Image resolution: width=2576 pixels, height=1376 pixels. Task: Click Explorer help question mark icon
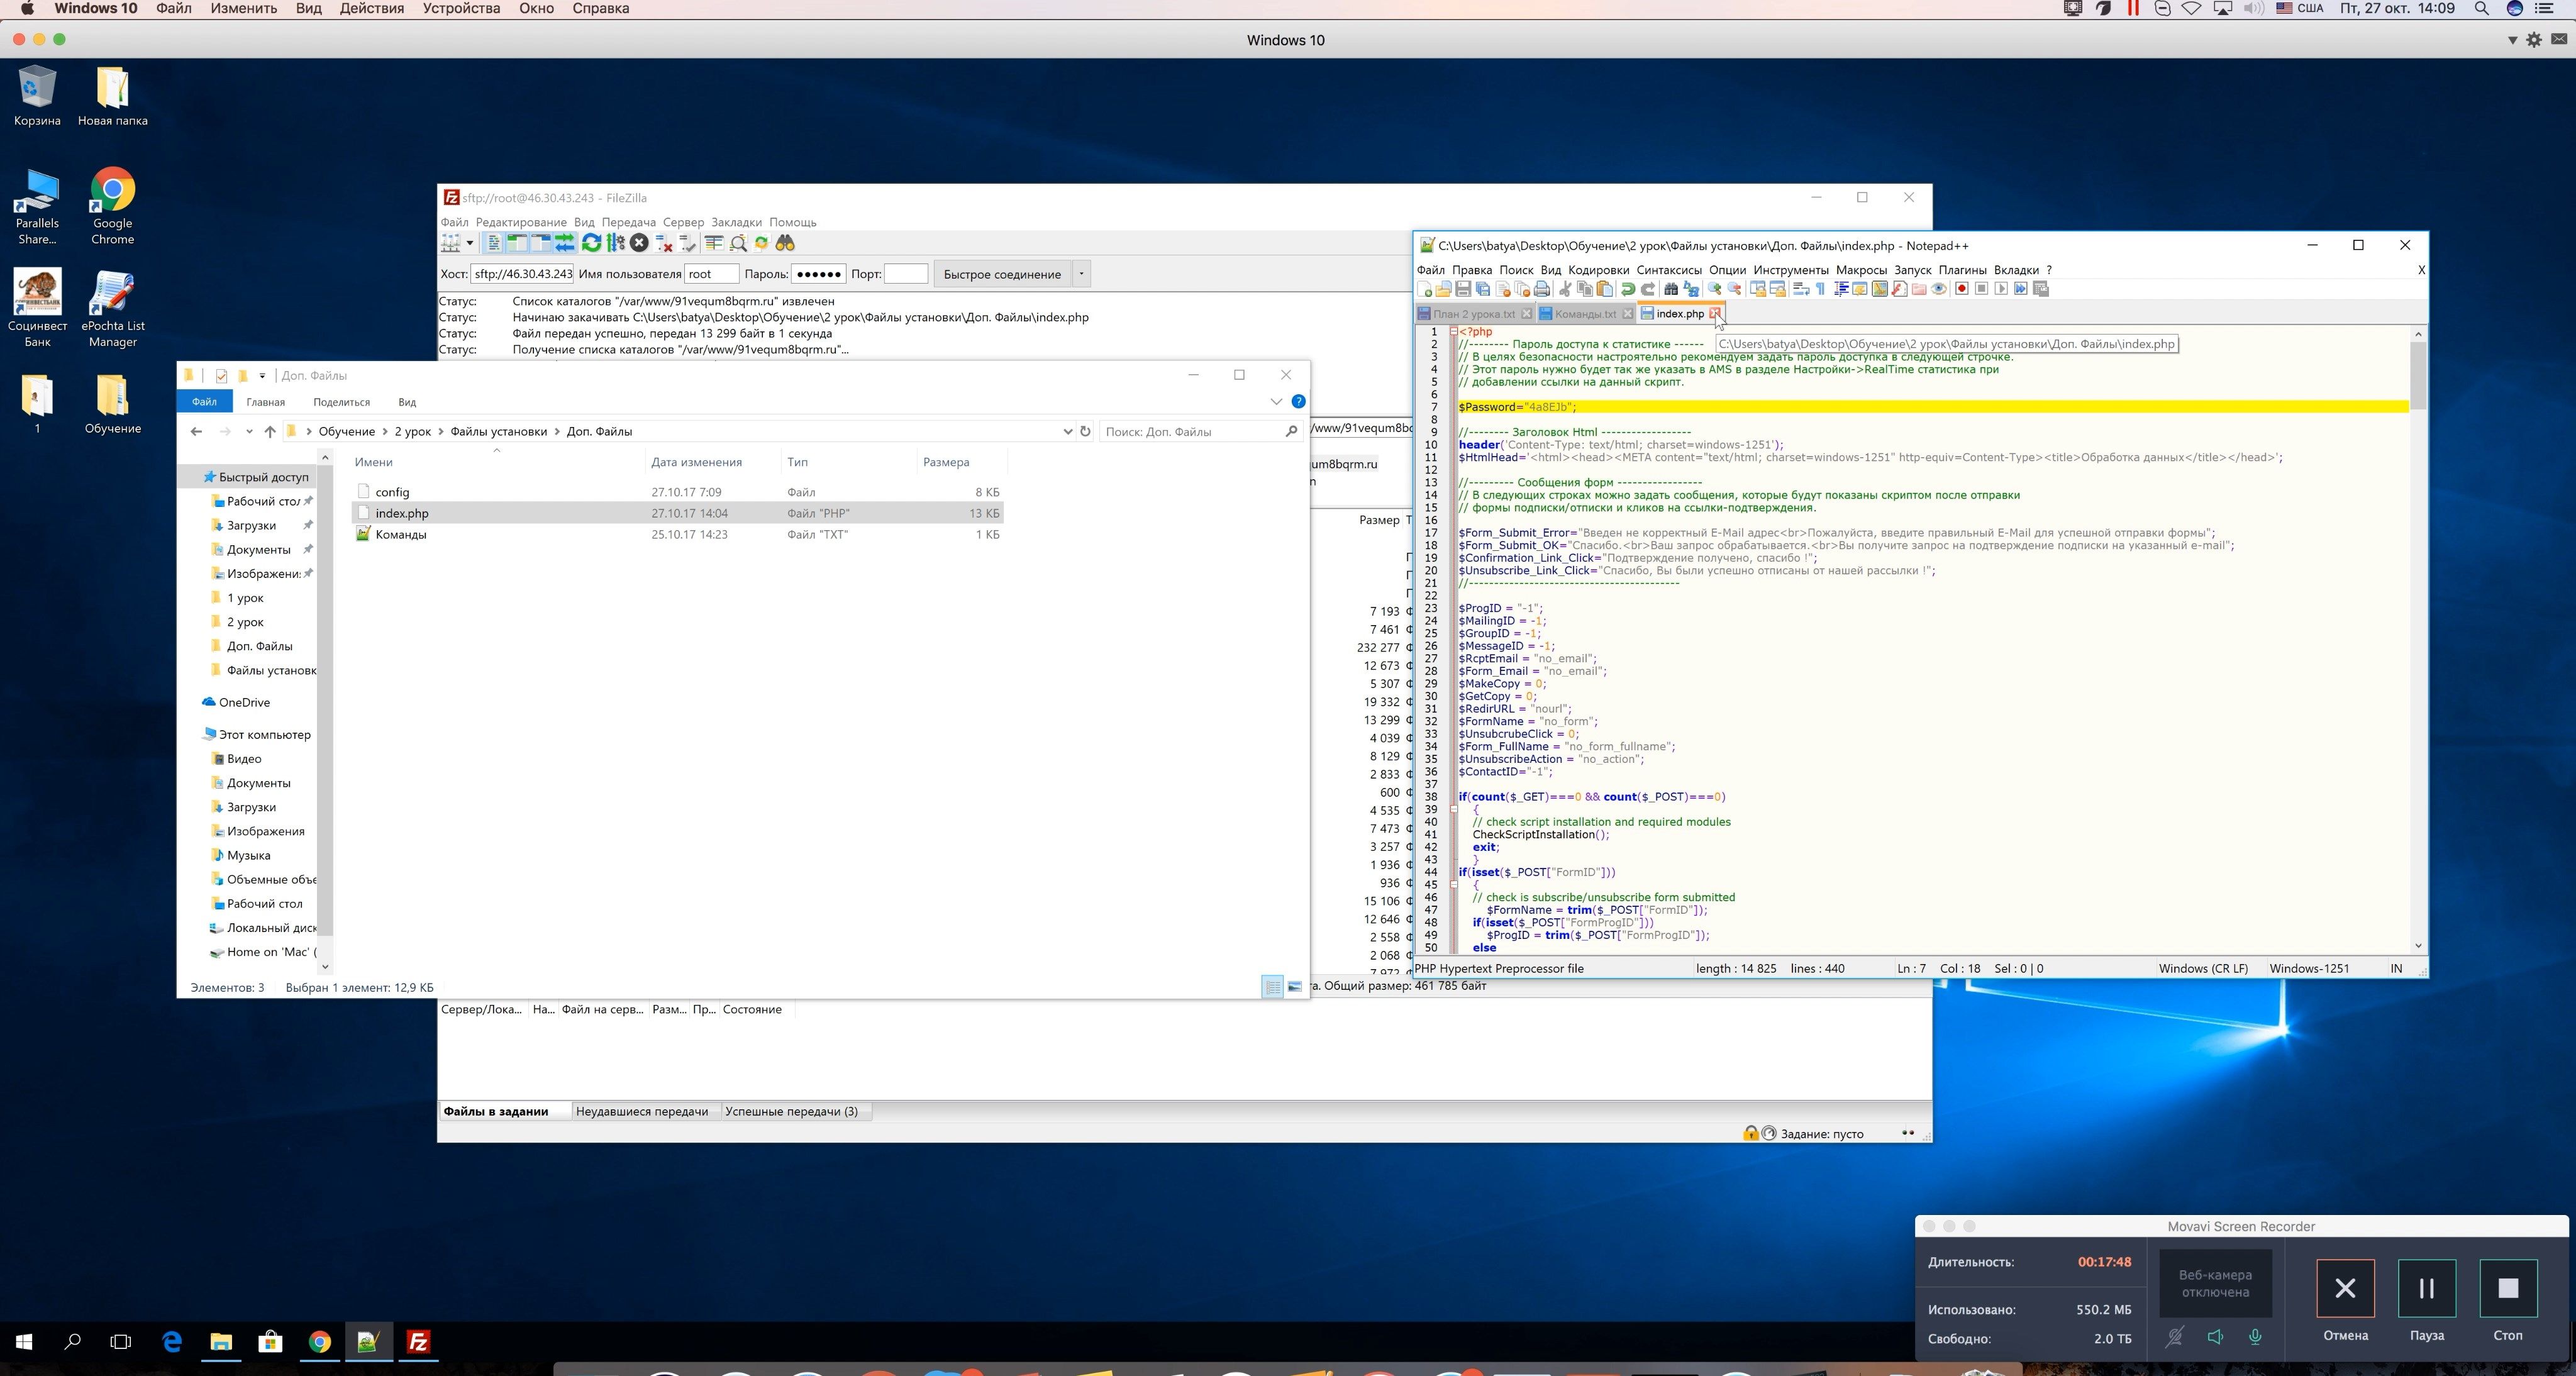tap(1298, 402)
